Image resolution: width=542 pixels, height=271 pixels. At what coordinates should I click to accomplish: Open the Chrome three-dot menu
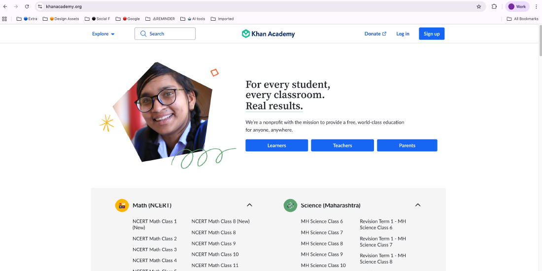tap(536, 6)
